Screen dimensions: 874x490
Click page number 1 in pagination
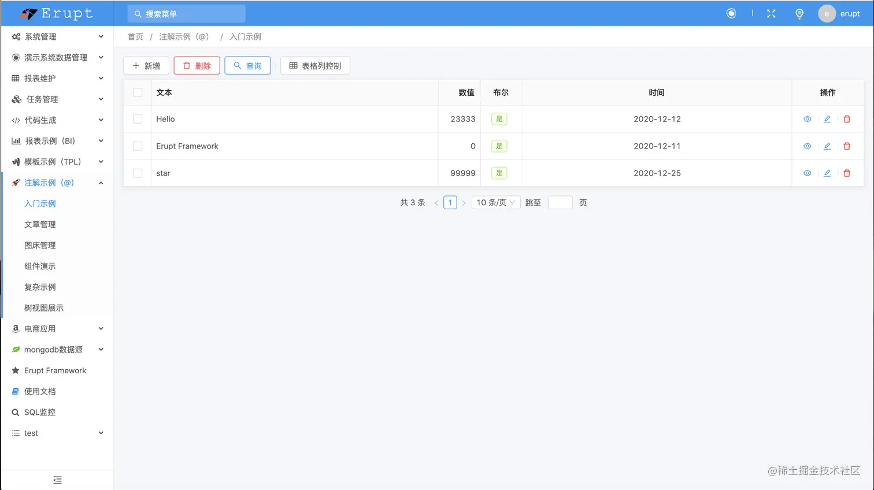[x=450, y=202]
